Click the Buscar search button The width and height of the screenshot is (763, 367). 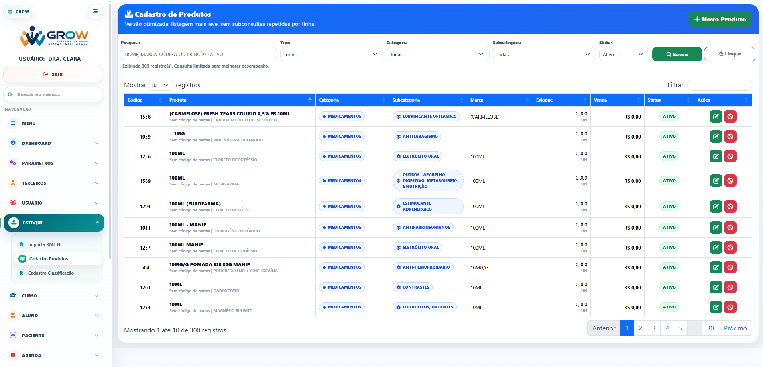(677, 54)
